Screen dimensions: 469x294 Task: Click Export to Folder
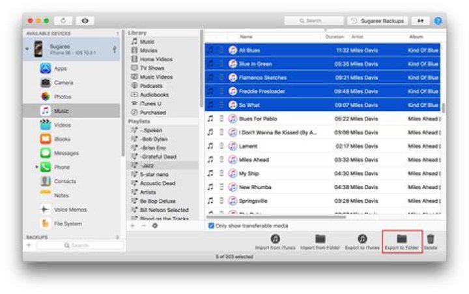[402, 242]
